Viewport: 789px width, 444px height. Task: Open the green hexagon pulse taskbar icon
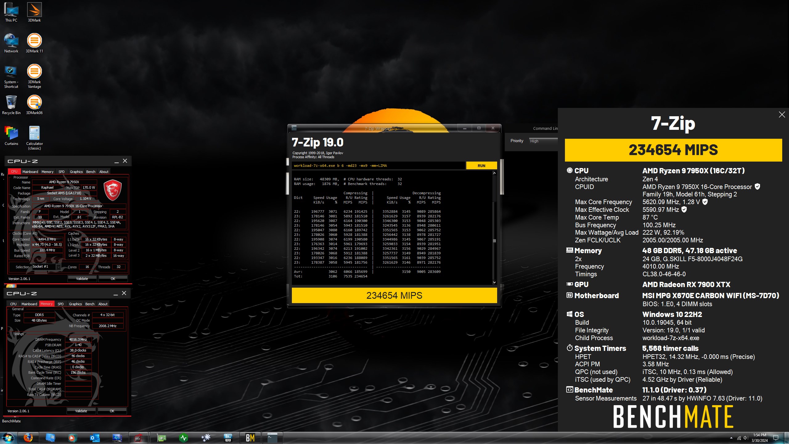(184, 438)
